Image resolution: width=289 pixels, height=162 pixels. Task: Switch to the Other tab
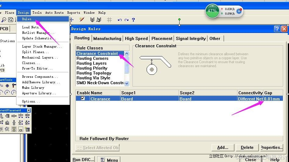tap(215, 38)
